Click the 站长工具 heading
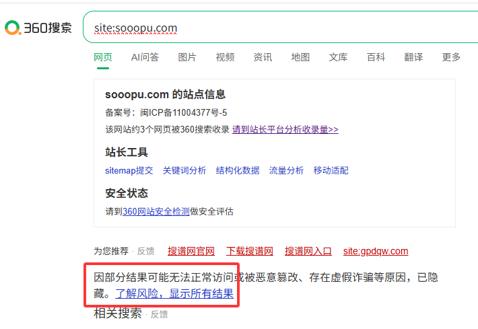Screen dimensions: 478x329 click(x=127, y=152)
